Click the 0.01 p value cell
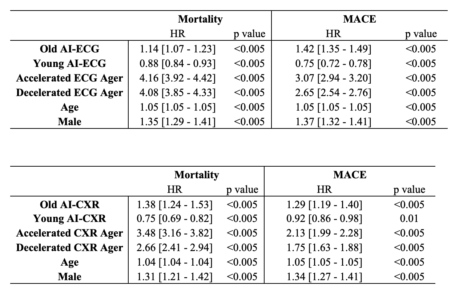This screenshot has height=294, width=455. (x=409, y=219)
